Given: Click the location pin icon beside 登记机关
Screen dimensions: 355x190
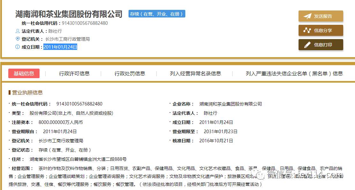Looking at the screenshot, I should [18, 39].
